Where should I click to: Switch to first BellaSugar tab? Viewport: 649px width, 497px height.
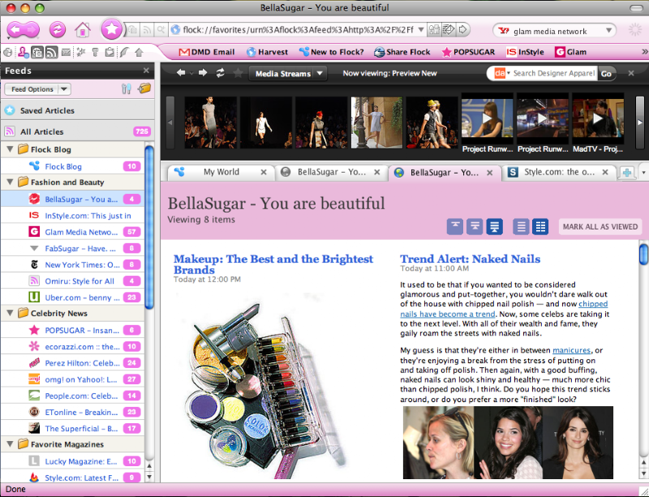tap(331, 172)
